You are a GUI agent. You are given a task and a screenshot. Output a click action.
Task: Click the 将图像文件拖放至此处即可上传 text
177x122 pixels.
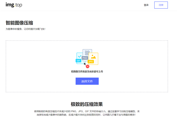pos(87,72)
